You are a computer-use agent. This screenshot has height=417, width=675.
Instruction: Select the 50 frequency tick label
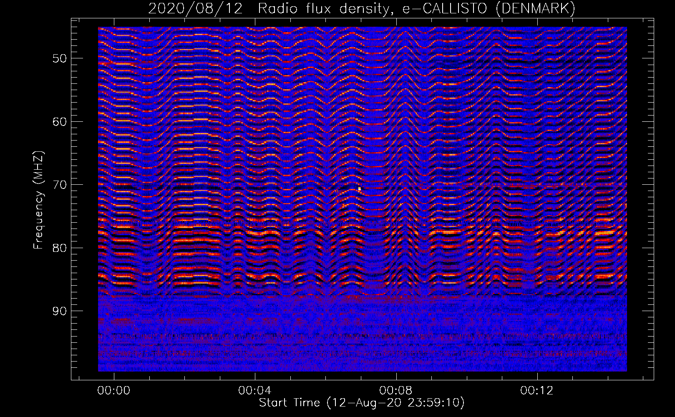[60, 58]
